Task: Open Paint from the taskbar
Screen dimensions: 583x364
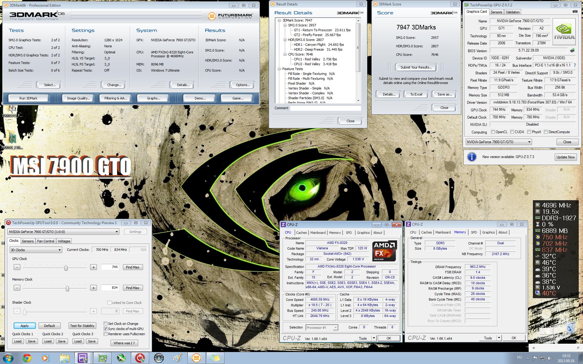Action: click(x=178, y=358)
